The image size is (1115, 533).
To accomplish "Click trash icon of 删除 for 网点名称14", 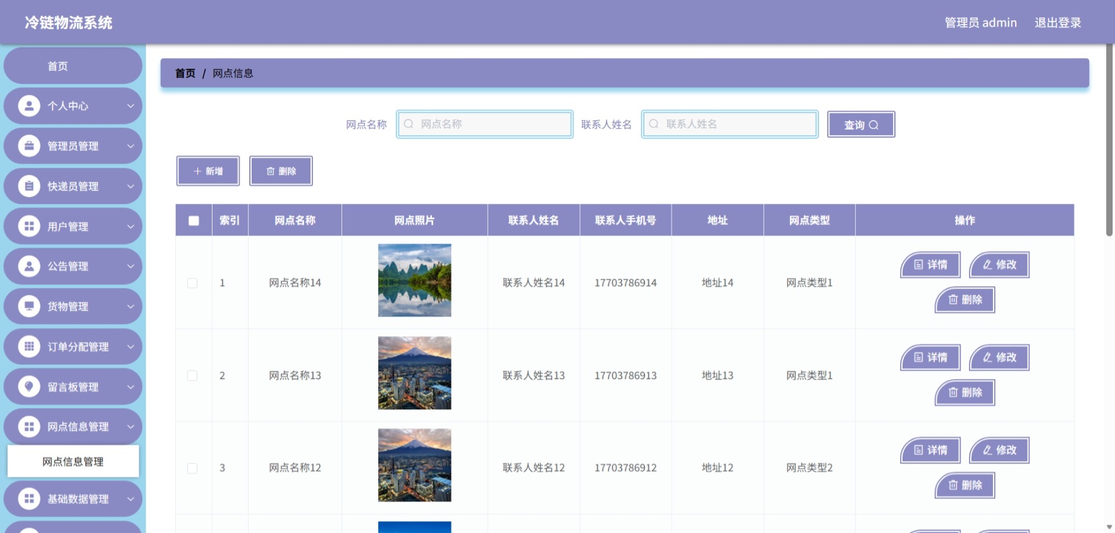I will tap(953, 299).
